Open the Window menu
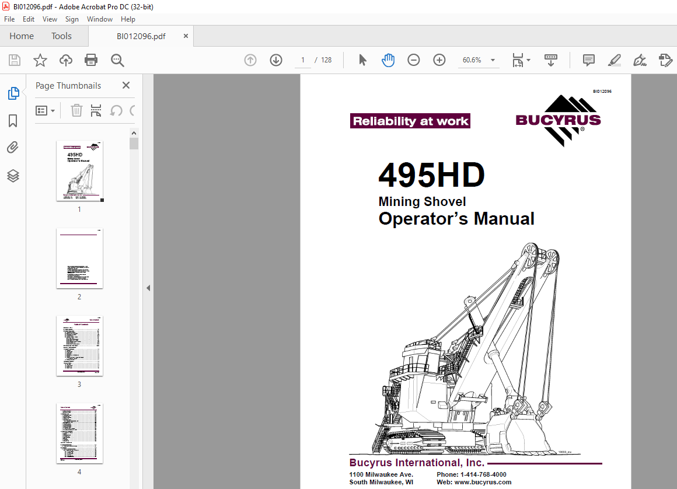 point(100,19)
